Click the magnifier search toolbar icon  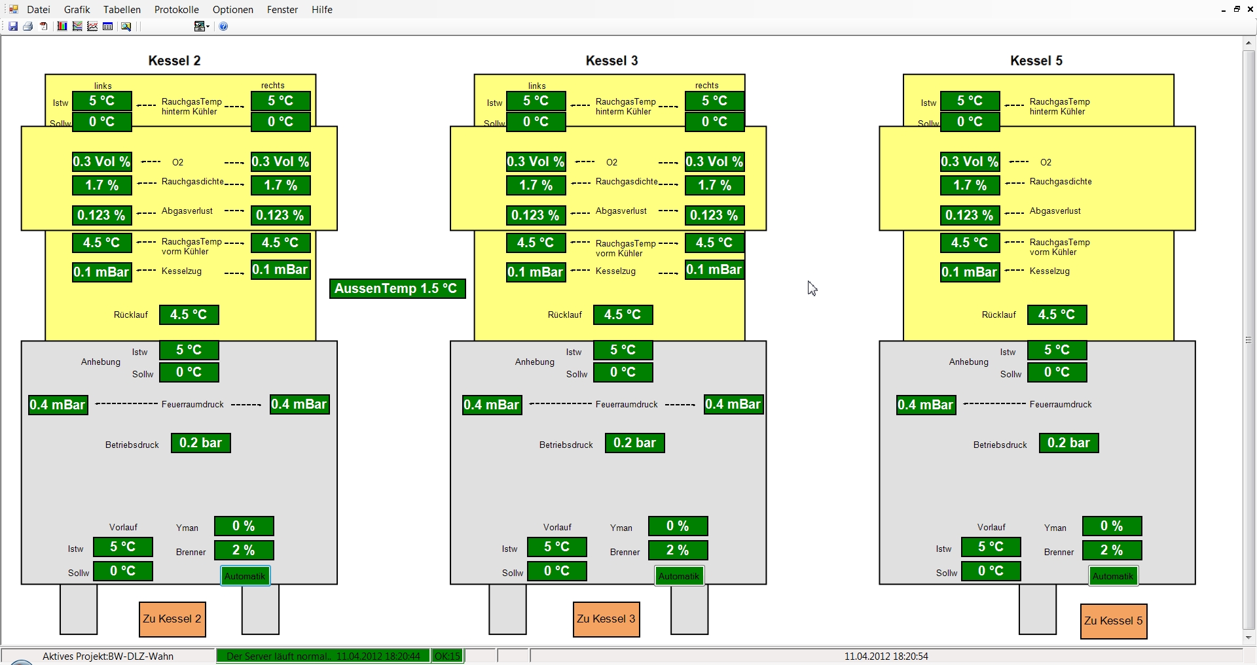126,26
